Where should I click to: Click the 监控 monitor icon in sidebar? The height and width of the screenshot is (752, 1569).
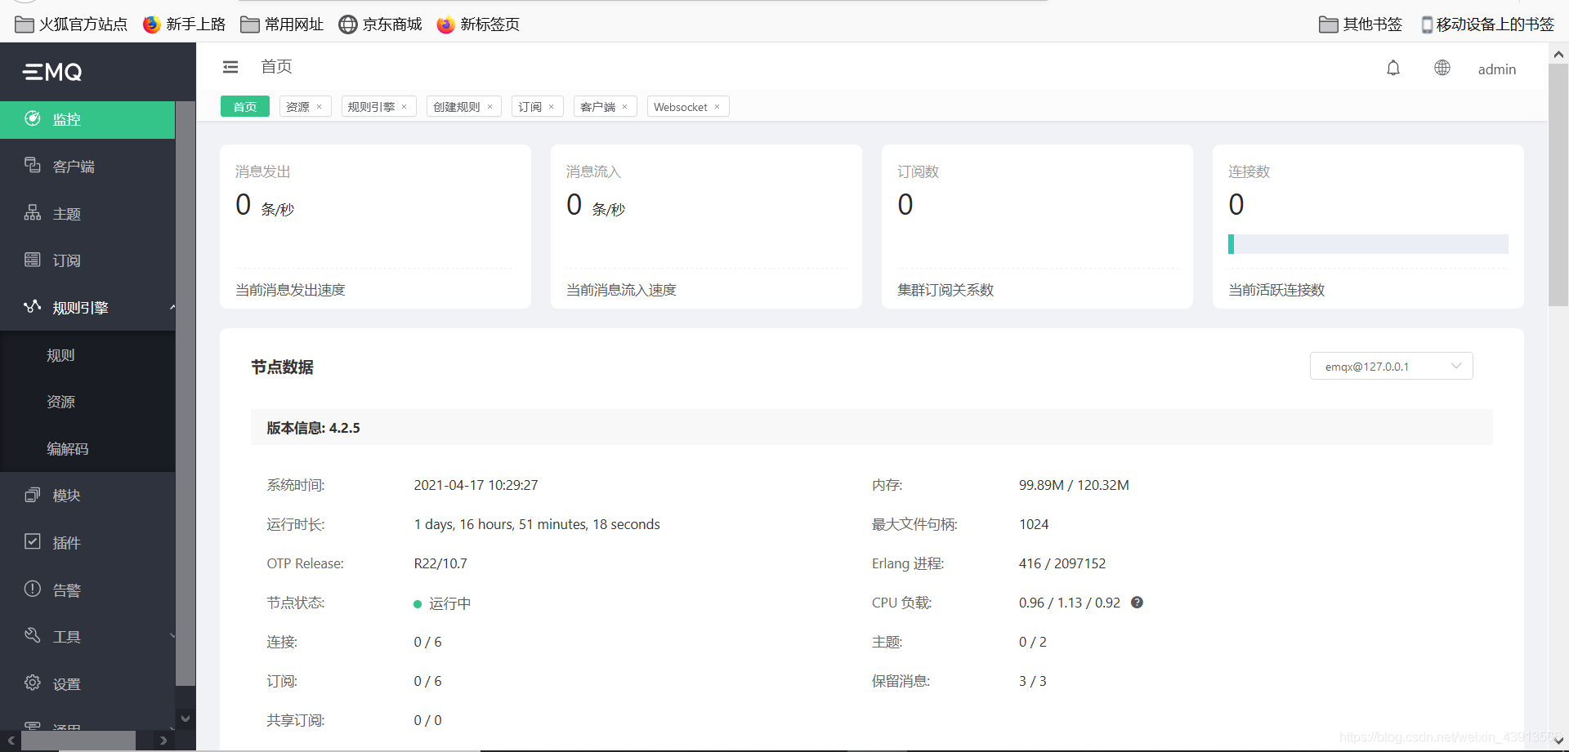33,118
